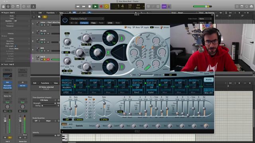Turn the Analog knob in ES2
The width and height of the screenshot is (255, 143).
click(67, 42)
